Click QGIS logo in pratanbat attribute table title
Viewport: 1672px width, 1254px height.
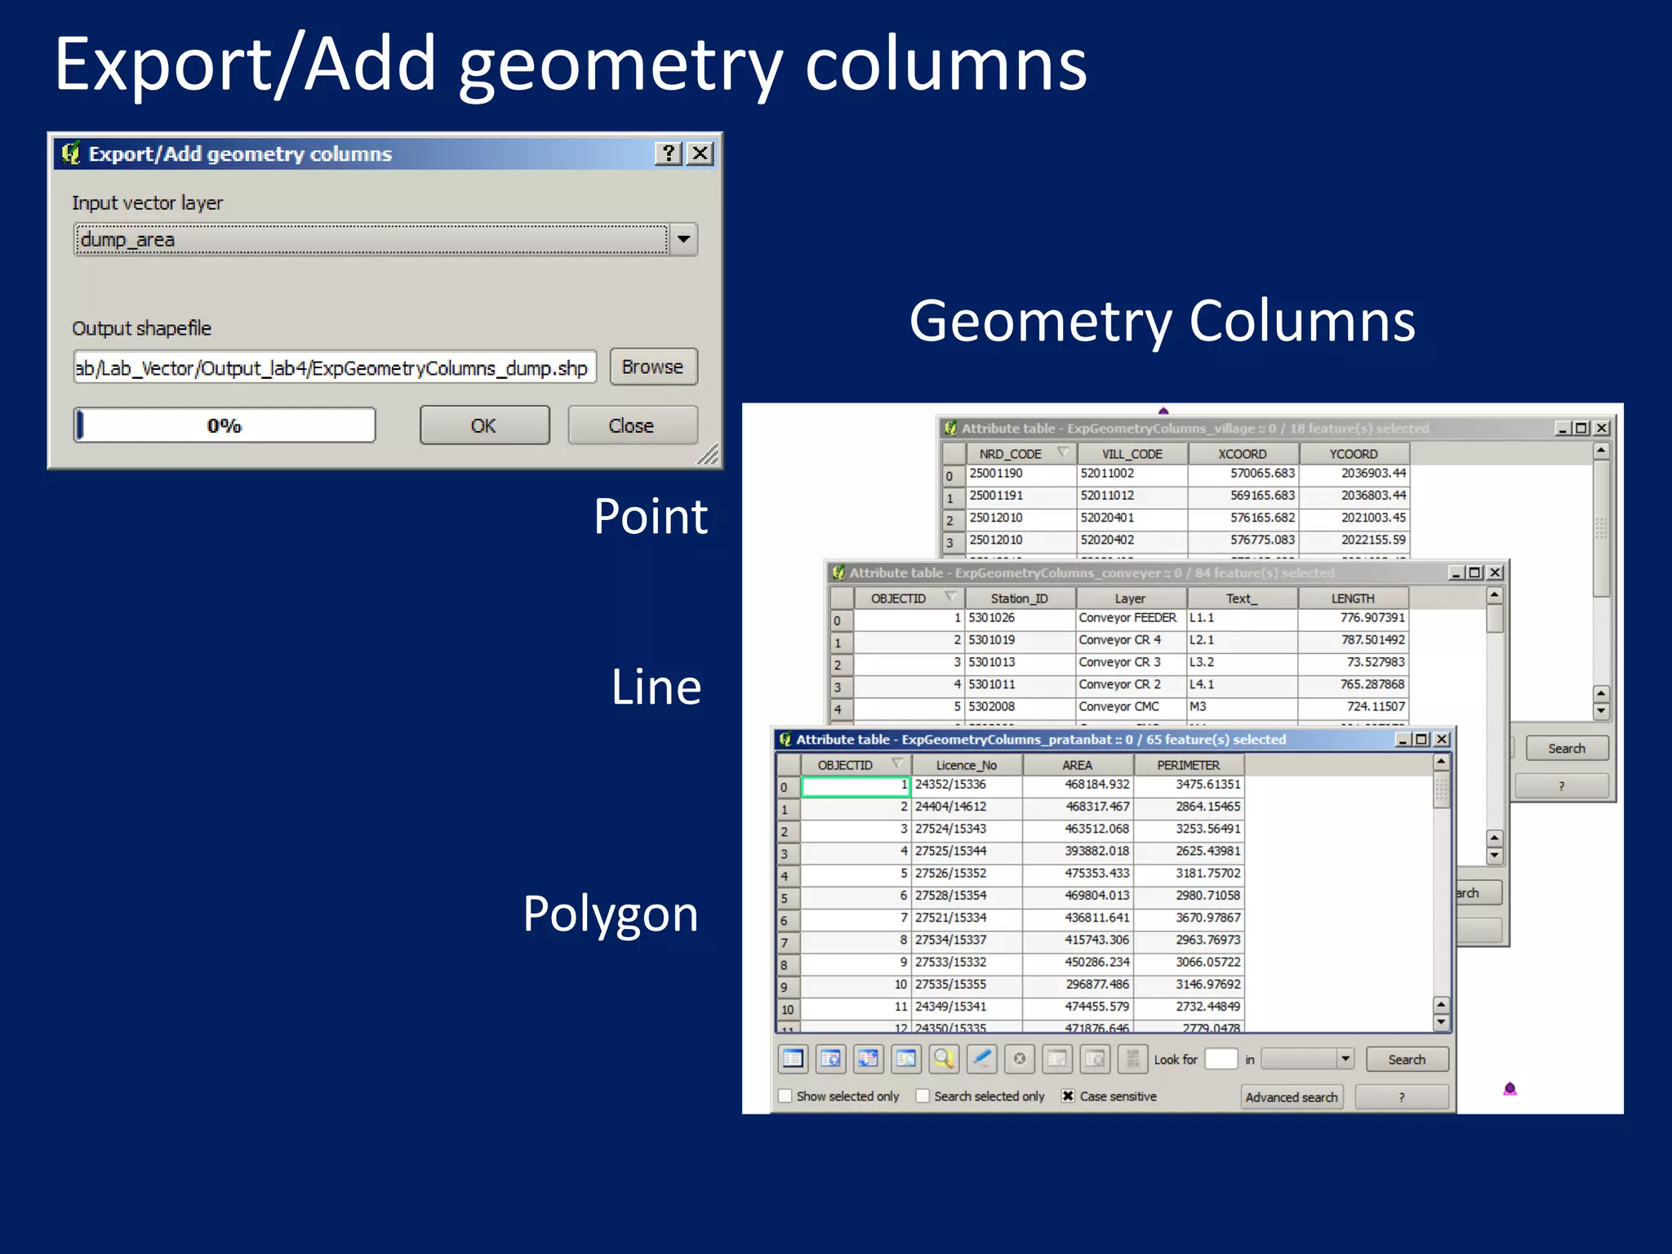coord(785,739)
